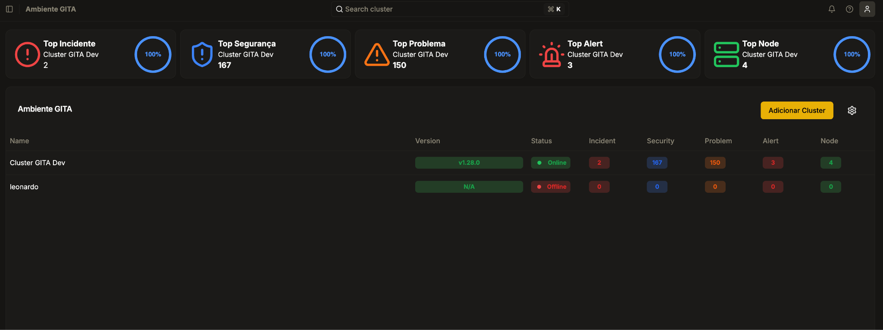Open the help question-mark icon
This screenshot has height=330, width=883.
click(849, 9)
